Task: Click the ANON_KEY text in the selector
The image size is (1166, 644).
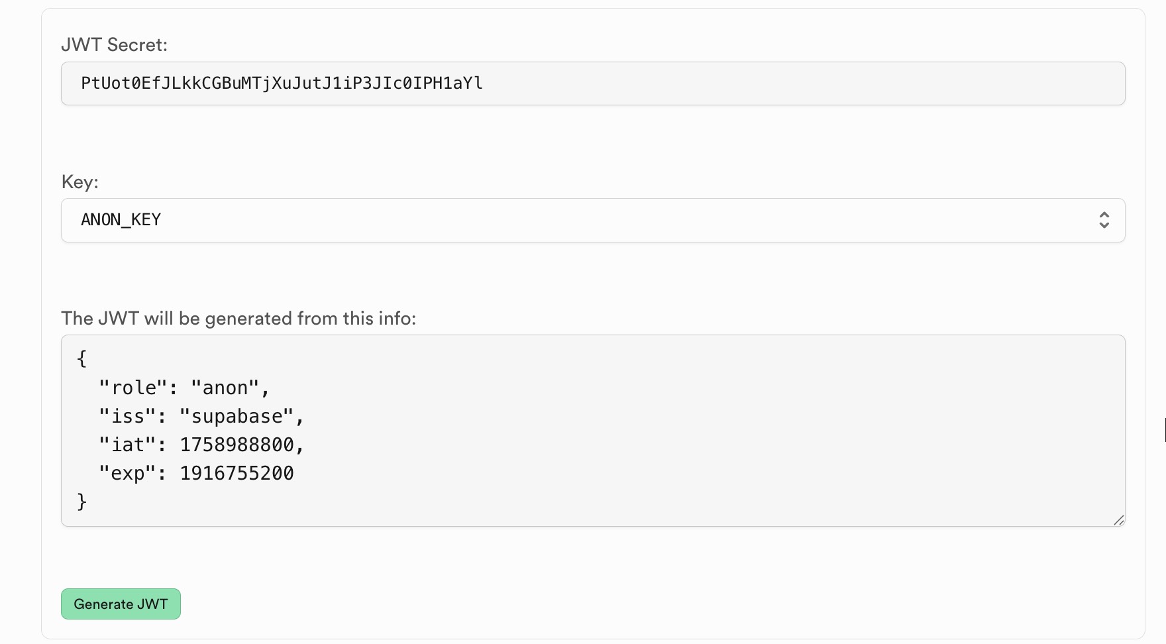Action: (x=121, y=220)
